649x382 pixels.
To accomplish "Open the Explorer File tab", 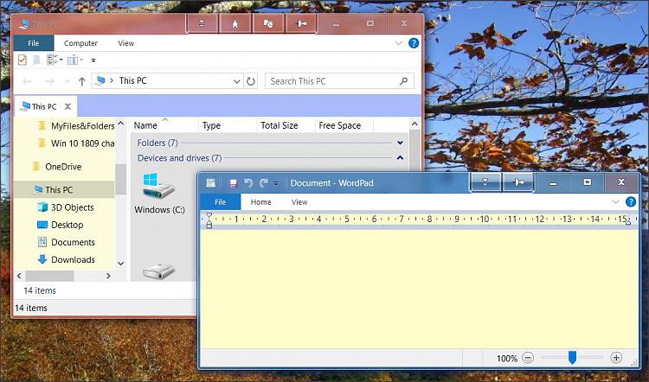I will [x=34, y=43].
